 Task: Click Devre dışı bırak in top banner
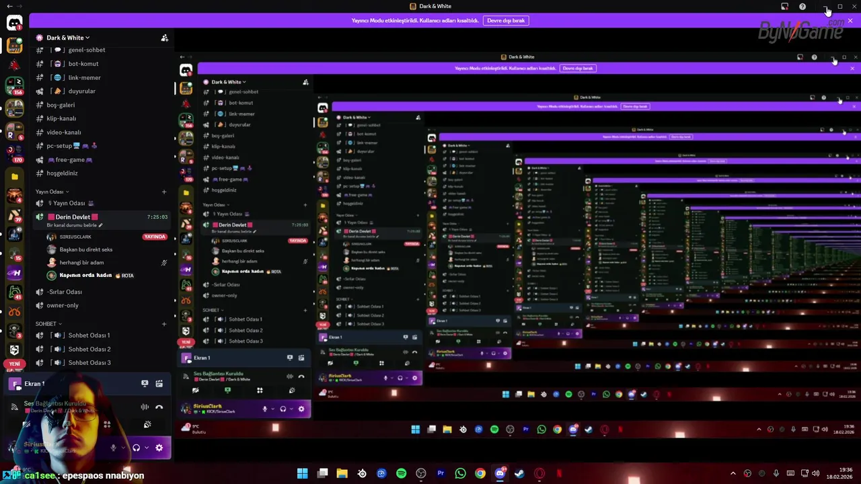tap(506, 21)
